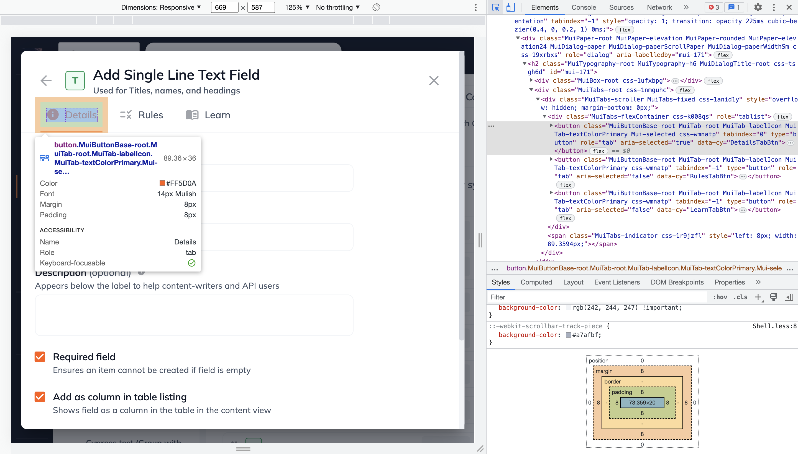Open the Shell.less:8 stylesheet link
This screenshot has width=798, height=454.
click(x=774, y=326)
